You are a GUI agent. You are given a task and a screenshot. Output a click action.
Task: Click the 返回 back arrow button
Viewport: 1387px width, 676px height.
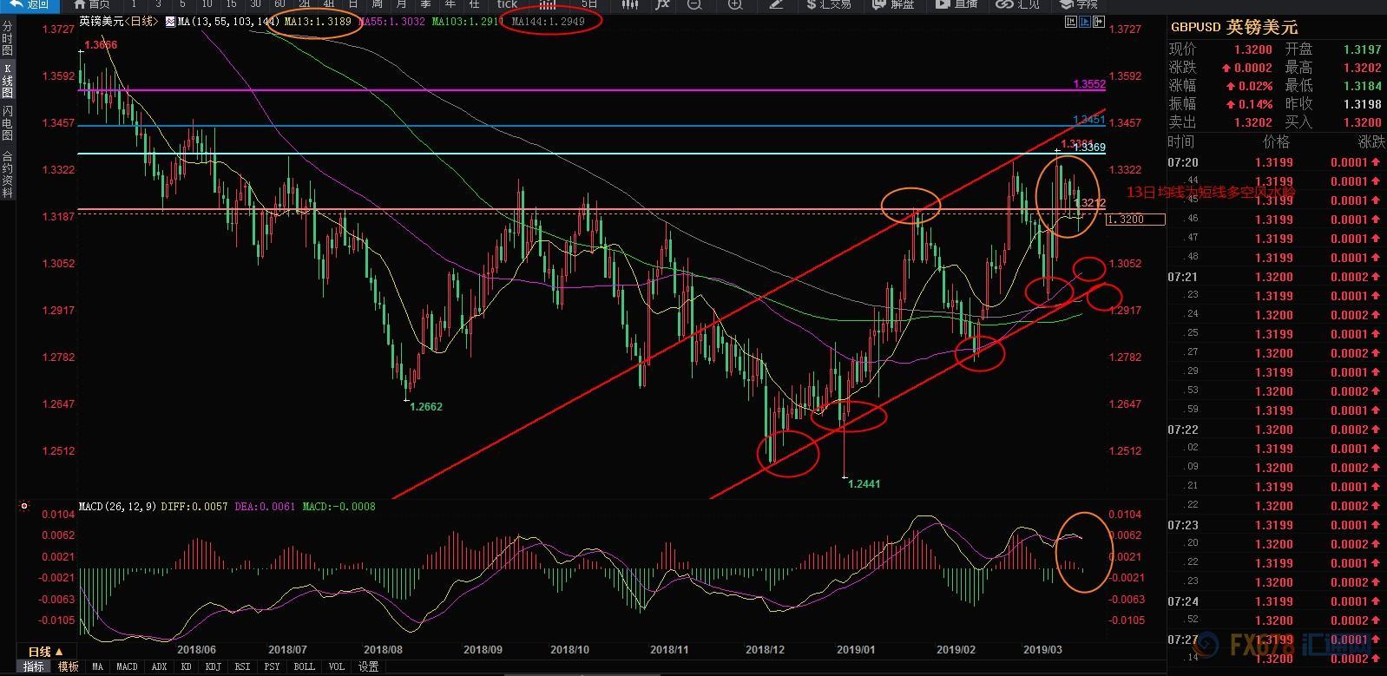click(x=30, y=4)
